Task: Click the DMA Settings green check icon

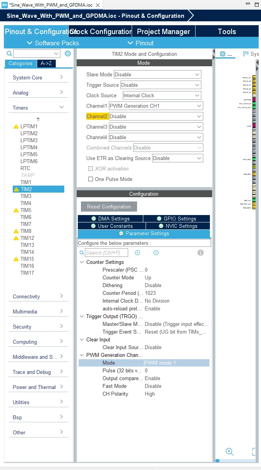Action: coord(94,219)
